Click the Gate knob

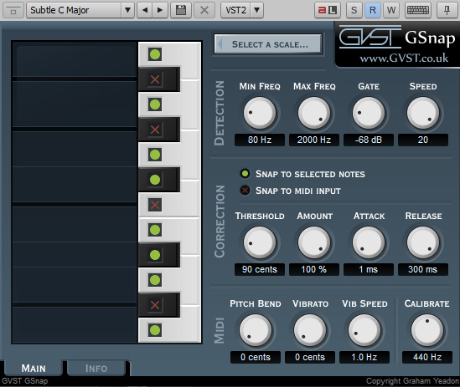pos(369,113)
